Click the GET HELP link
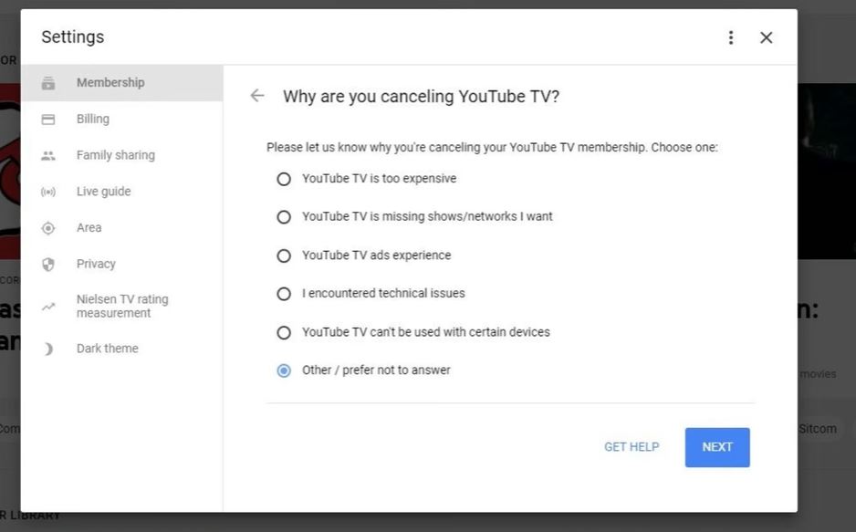Screen dimensions: 856x532 pyautogui.click(x=632, y=447)
